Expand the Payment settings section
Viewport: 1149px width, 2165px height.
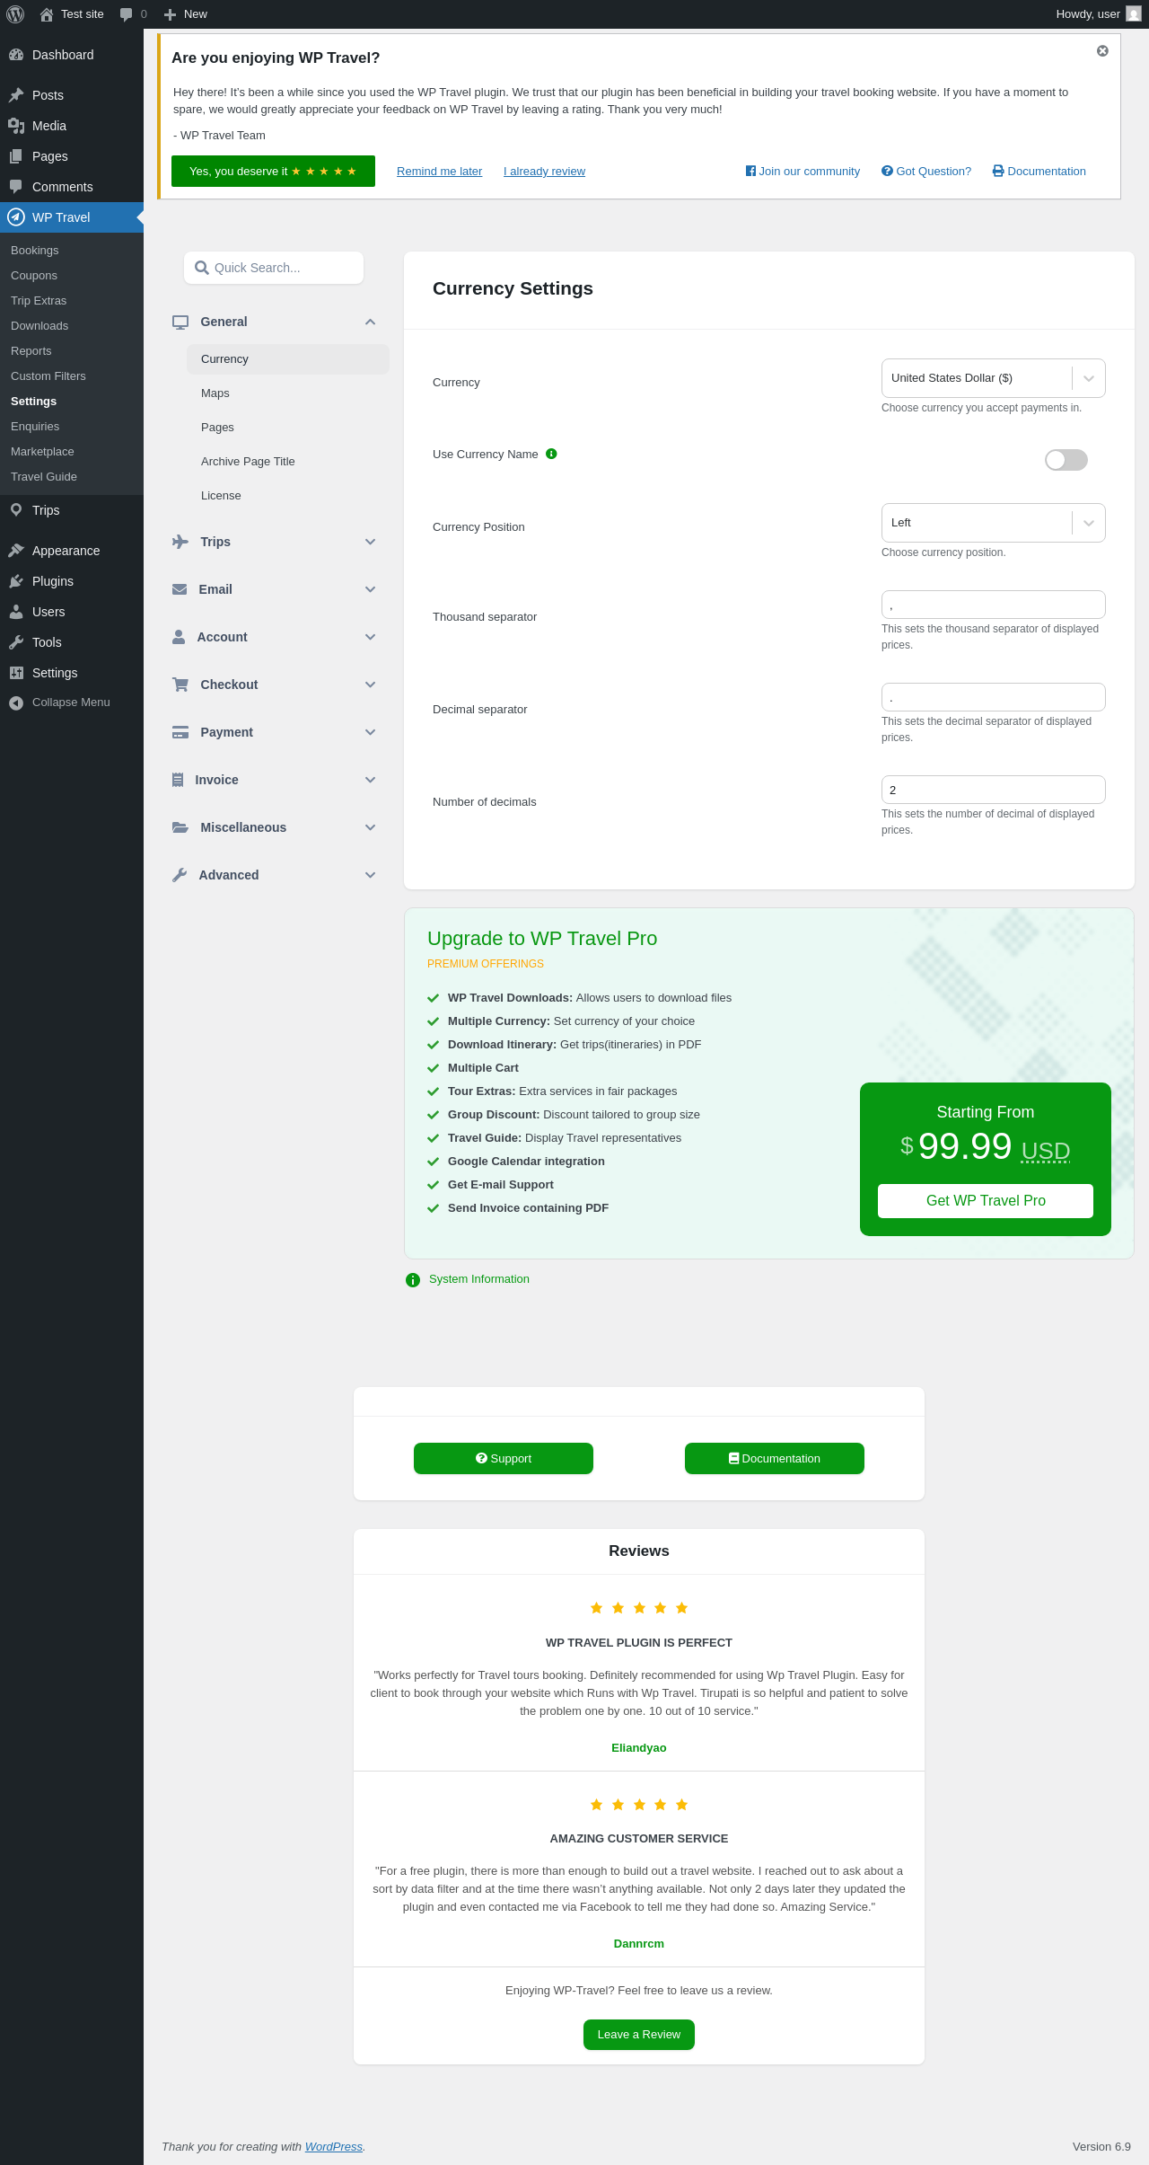coord(275,732)
